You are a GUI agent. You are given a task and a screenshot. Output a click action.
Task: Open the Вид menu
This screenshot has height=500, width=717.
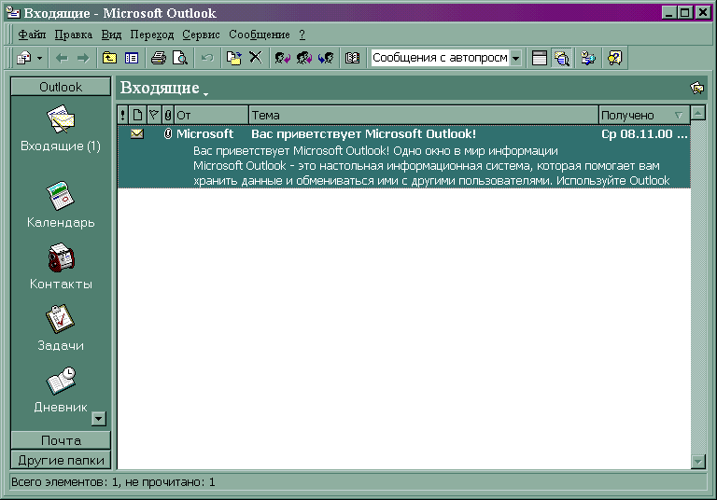click(111, 35)
